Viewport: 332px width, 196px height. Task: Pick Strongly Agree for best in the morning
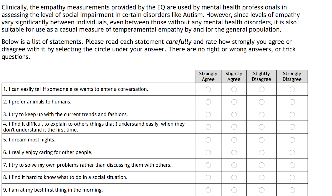tap(208, 190)
